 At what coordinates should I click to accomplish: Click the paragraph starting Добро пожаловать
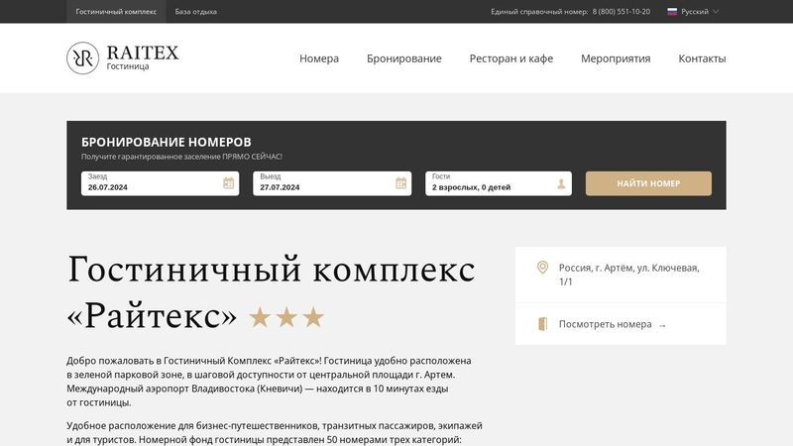coord(269,382)
